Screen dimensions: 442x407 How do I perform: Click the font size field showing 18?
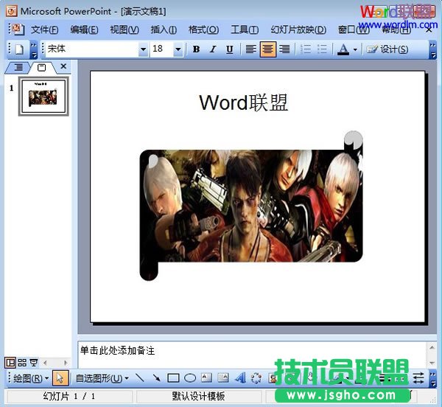(161, 49)
